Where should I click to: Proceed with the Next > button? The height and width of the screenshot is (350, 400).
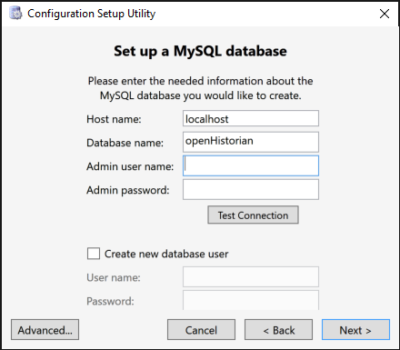pyautogui.click(x=355, y=330)
